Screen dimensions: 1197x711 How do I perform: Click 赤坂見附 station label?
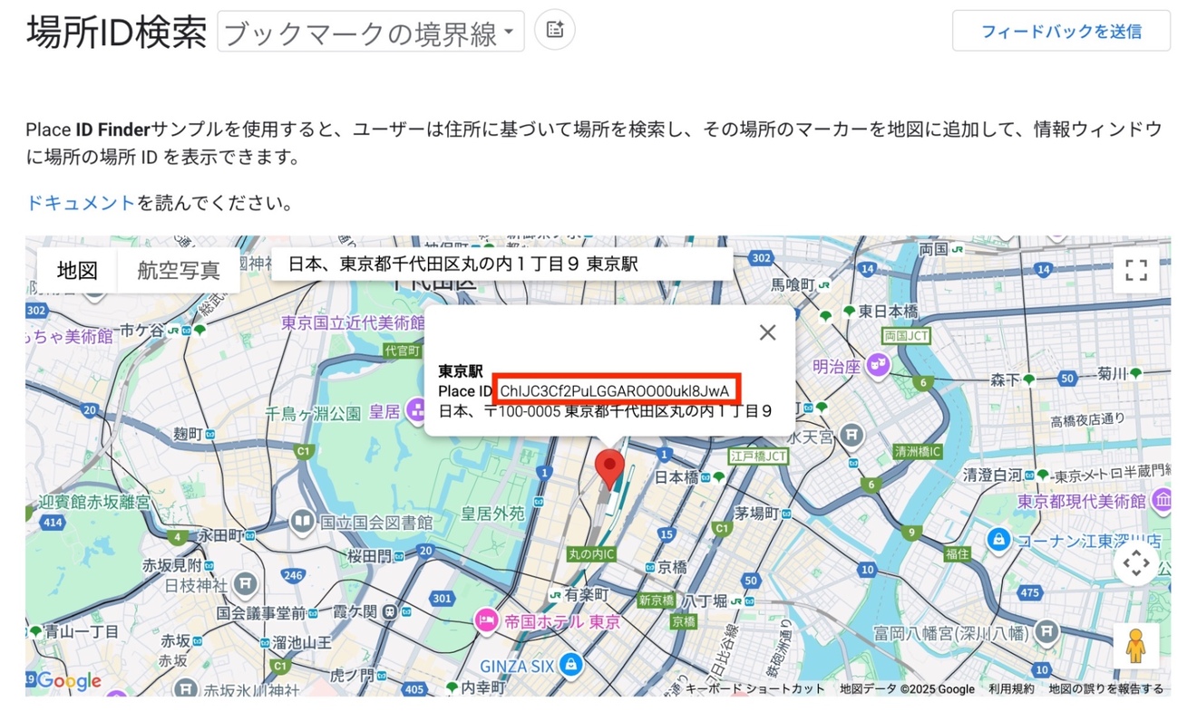[x=171, y=565]
